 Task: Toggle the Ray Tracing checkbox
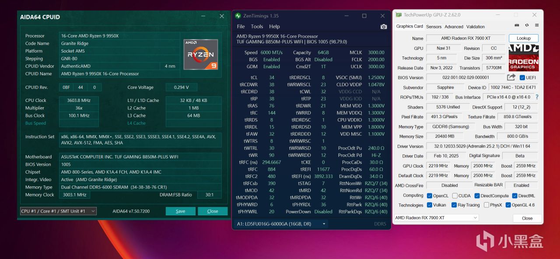click(x=454, y=205)
